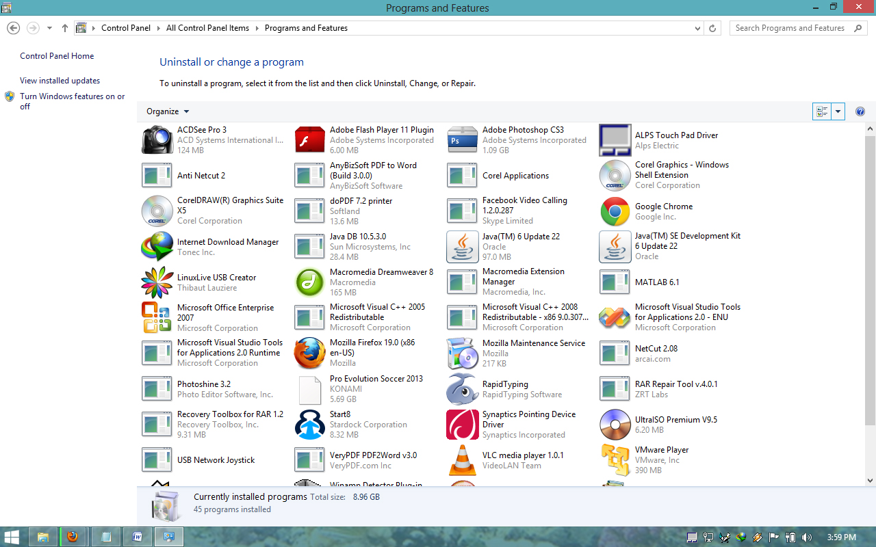
Task: Click the Microsoft Office Enterprise 2007 icon
Action: [157, 317]
